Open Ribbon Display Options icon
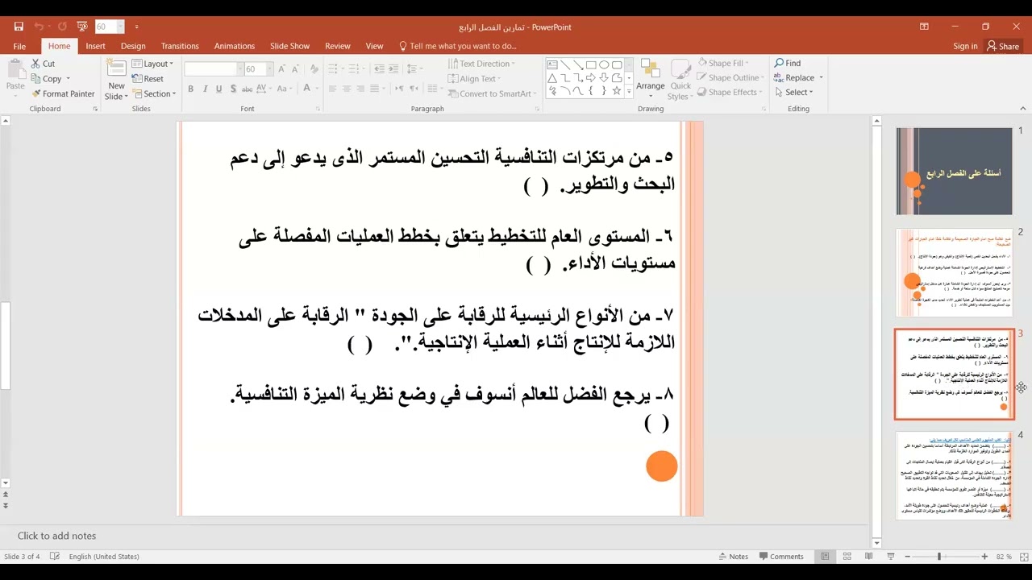Image resolution: width=1032 pixels, height=580 pixels. click(x=924, y=27)
